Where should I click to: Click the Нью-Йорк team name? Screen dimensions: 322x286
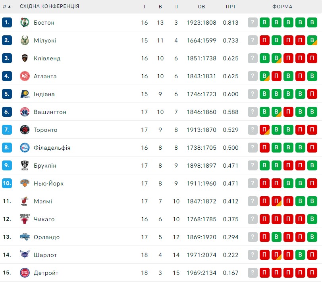pos(48,183)
